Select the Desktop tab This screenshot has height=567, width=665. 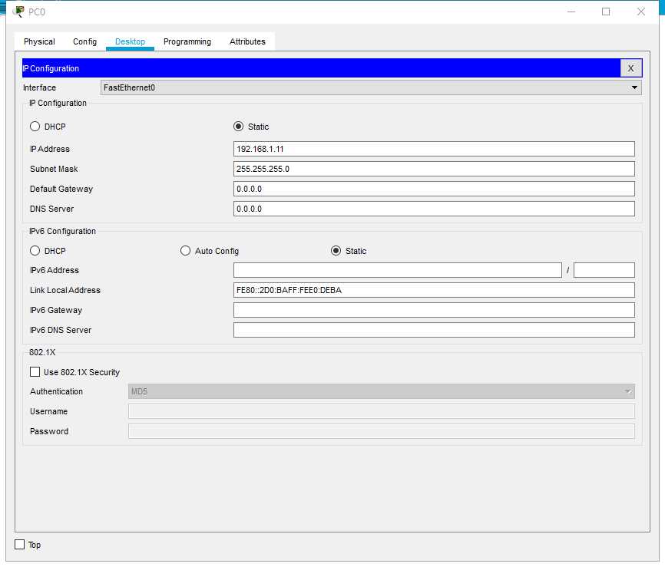click(130, 41)
